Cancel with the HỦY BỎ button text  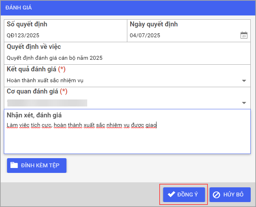233,195
